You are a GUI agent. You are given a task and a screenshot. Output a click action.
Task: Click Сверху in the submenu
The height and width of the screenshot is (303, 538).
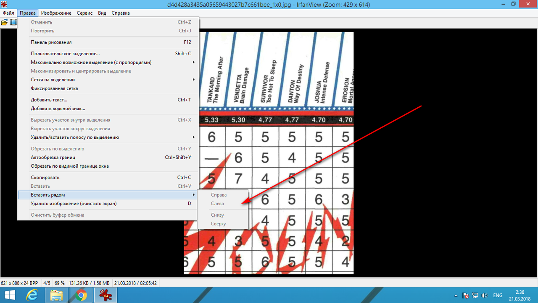[x=223, y=224]
